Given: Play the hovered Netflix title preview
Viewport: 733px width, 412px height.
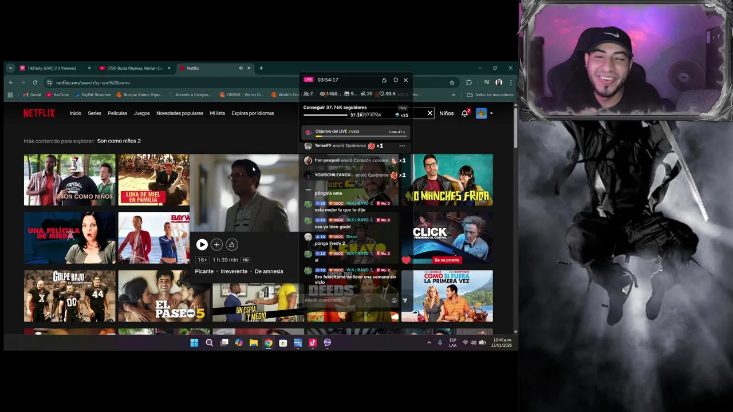Looking at the screenshot, I should [x=202, y=244].
